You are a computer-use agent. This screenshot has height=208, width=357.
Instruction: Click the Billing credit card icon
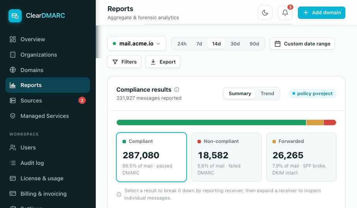tap(13, 193)
